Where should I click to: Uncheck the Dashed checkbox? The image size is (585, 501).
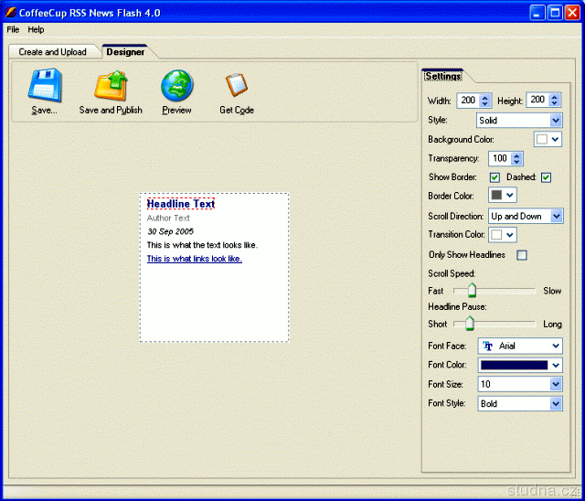point(547,177)
